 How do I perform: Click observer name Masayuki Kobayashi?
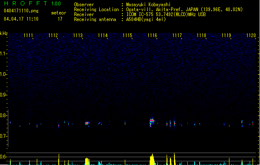[x=148, y=5]
